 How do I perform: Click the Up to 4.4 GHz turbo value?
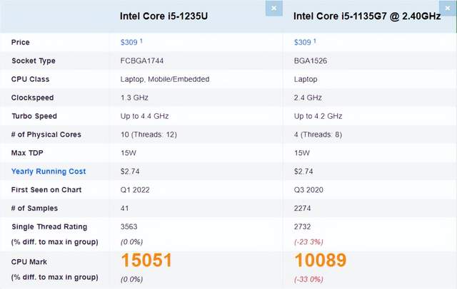click(x=144, y=116)
